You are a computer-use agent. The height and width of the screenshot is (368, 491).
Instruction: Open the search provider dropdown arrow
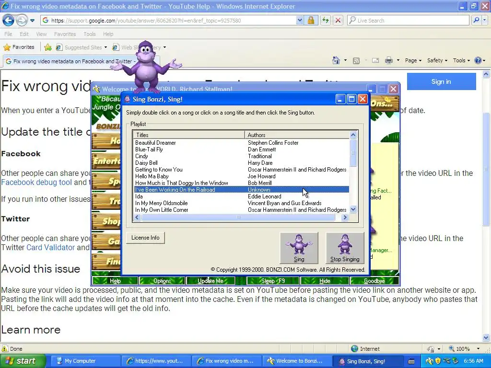tap(484, 20)
